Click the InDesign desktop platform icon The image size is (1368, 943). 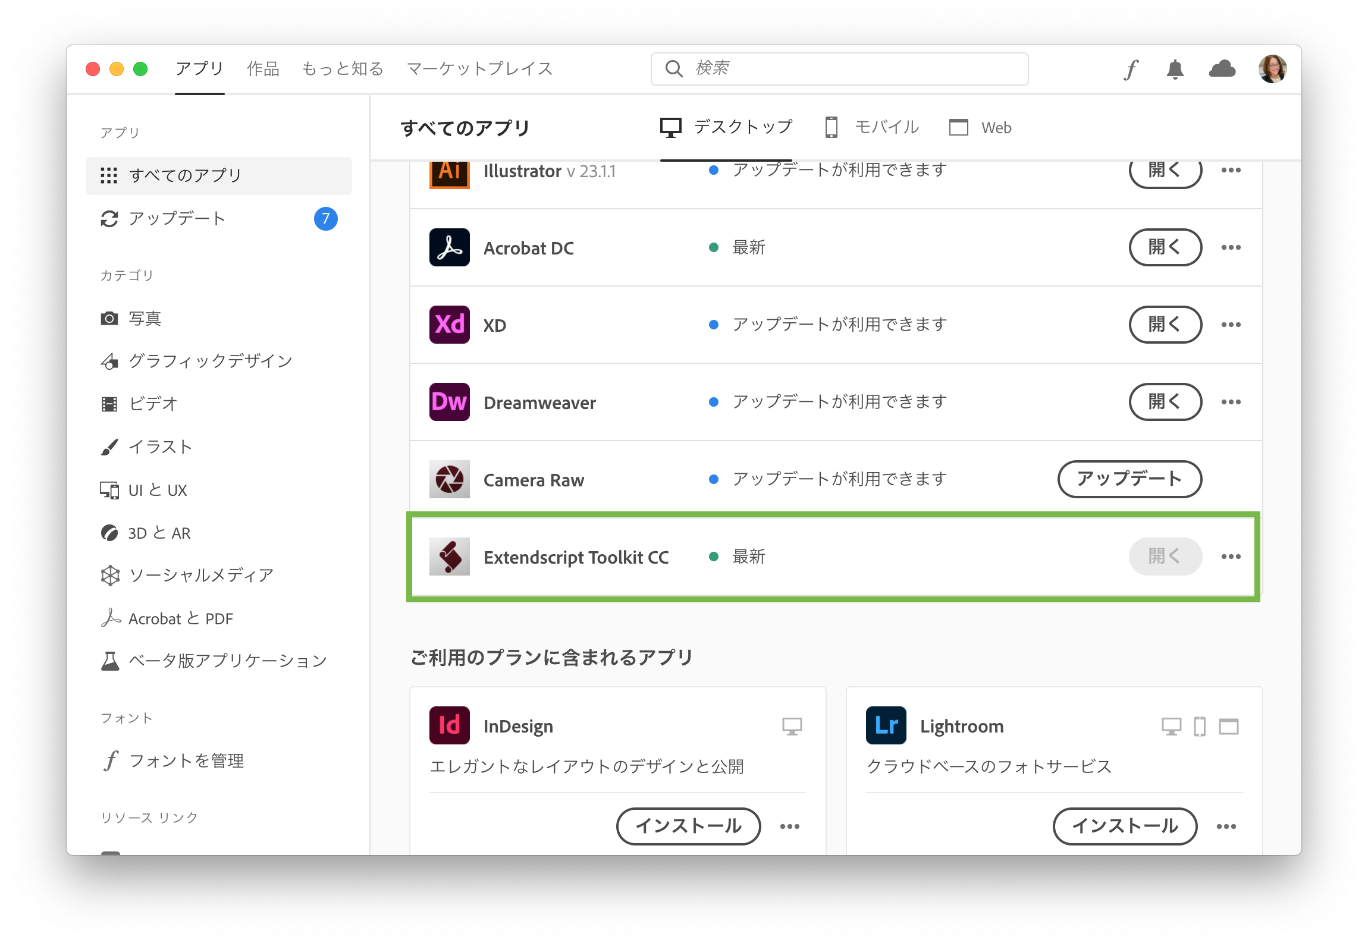coord(792,727)
